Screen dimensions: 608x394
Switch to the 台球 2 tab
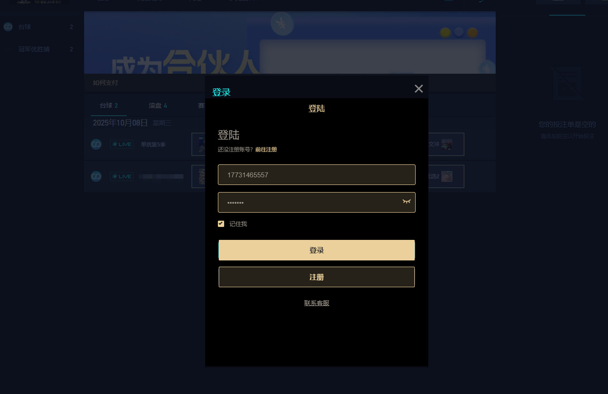pos(109,105)
